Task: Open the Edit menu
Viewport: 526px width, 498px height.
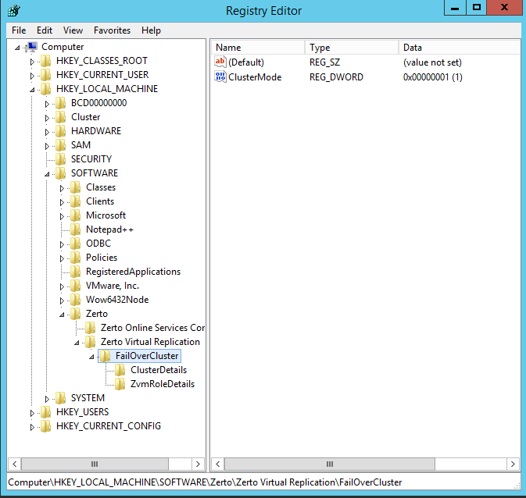Action: [x=45, y=30]
